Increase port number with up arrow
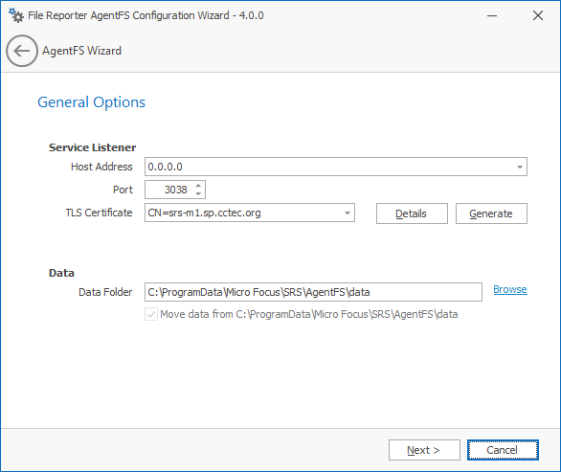This screenshot has height=472, width=561. [x=198, y=186]
